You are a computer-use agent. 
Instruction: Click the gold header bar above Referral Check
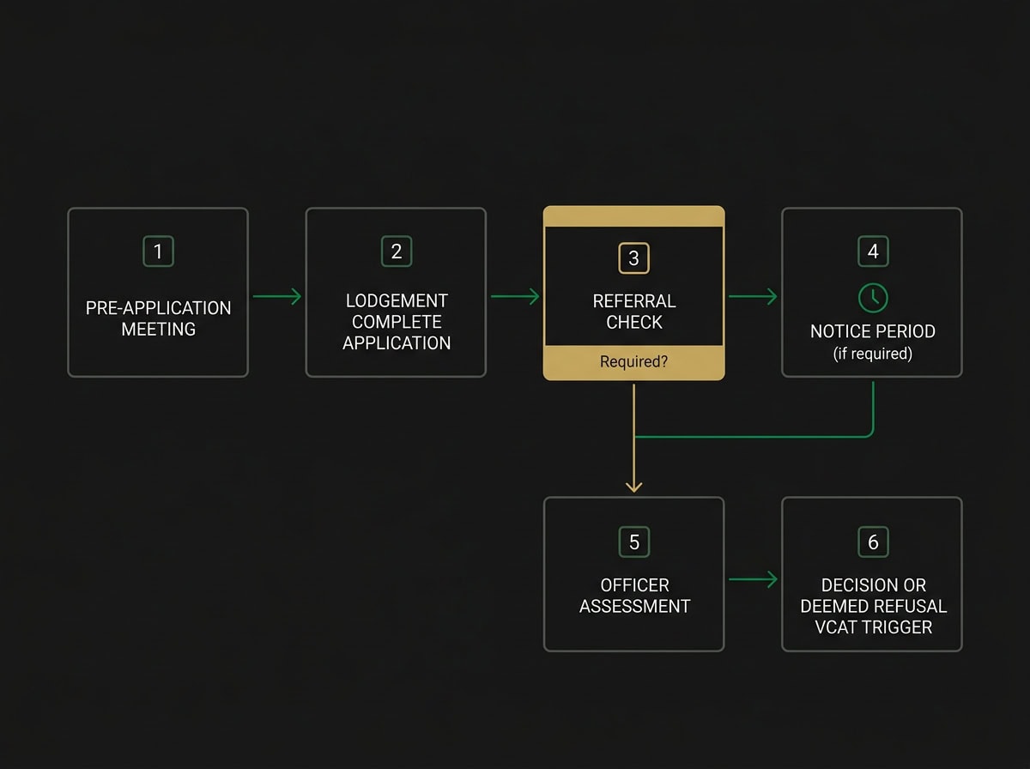point(633,215)
